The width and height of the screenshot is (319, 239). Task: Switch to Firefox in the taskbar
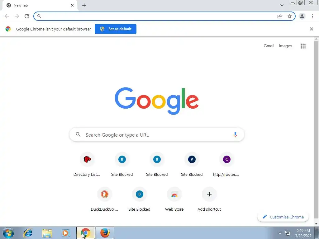pos(105,233)
